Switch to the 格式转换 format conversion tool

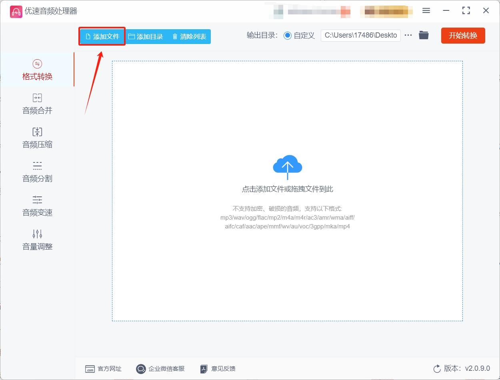pos(37,70)
